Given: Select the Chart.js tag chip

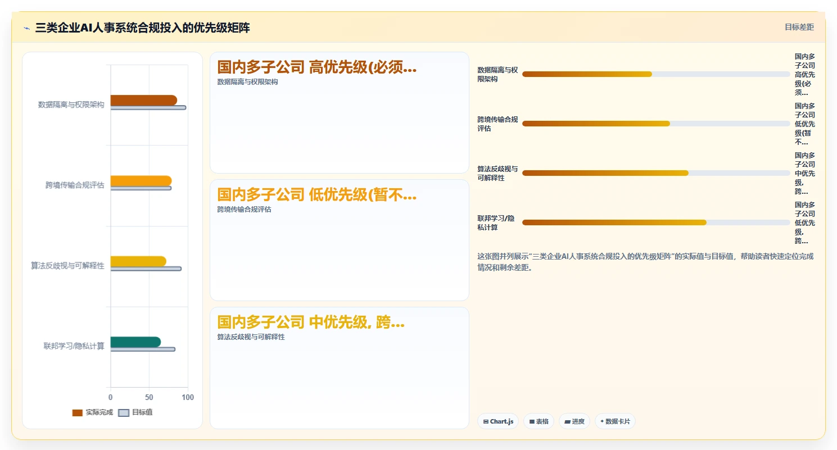Looking at the screenshot, I should click(x=498, y=421).
